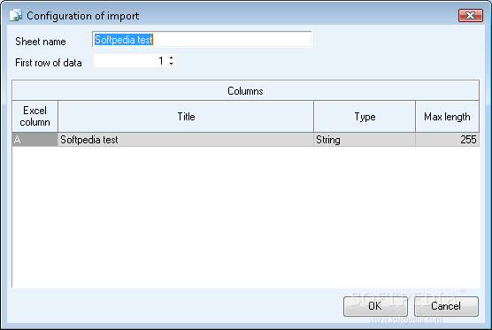Click the Max length column header

447,117
